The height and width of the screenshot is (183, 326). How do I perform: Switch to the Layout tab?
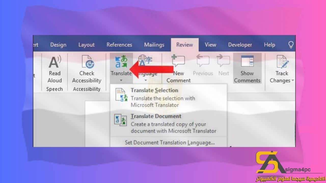(x=86, y=45)
